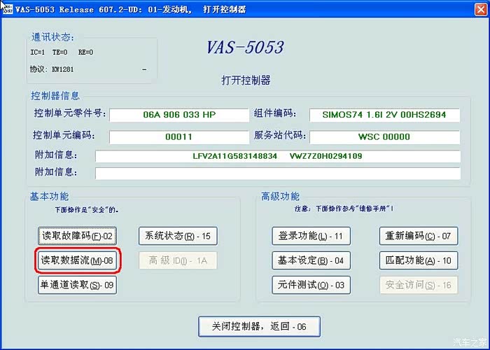Screen dimensions: 490x350
Task: Open 基本设定 (B)-04 function
Action: coord(310,260)
